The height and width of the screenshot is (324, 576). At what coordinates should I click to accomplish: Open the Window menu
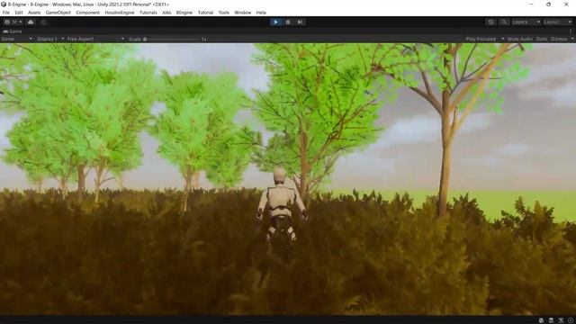click(x=242, y=13)
